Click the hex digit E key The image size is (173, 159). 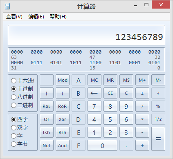coord(79,132)
